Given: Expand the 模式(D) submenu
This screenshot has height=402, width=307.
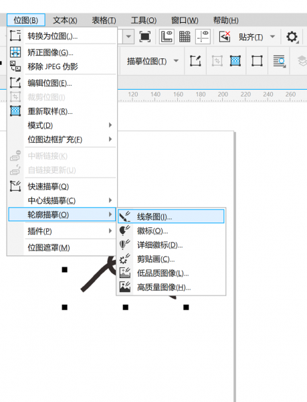Looking at the screenshot, I should click(x=62, y=125).
